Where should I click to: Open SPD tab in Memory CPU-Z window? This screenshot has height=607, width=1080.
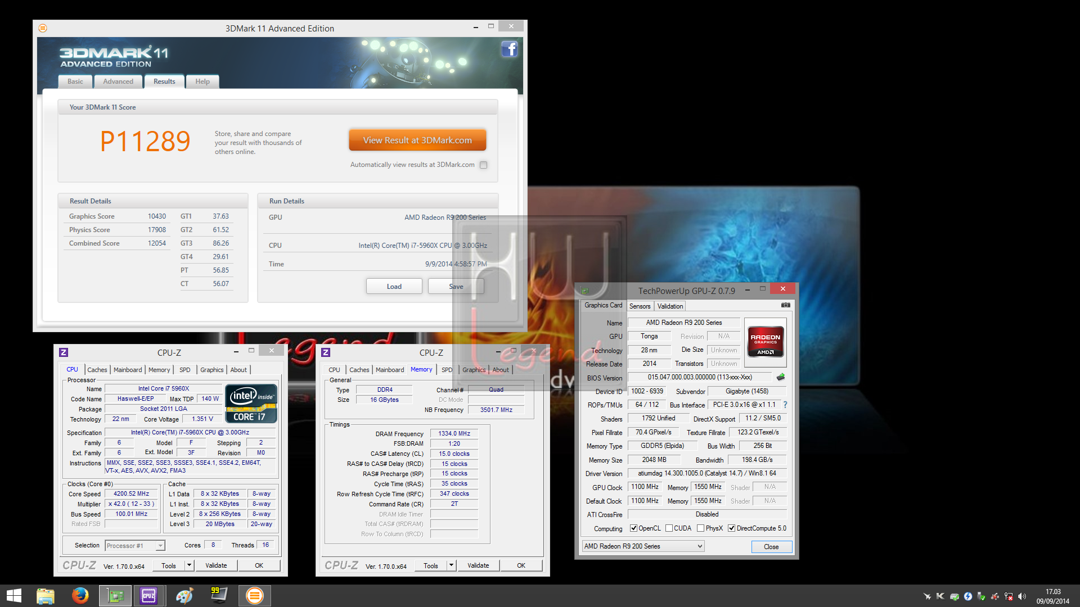tap(447, 370)
